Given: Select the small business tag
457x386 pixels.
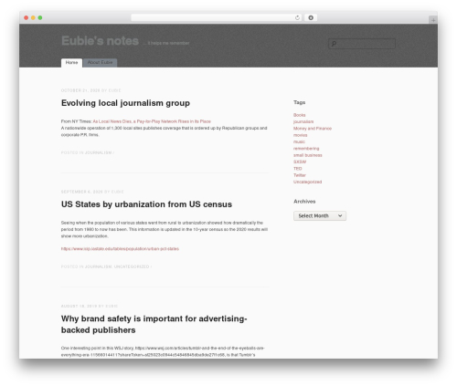Looking at the screenshot, I should click(x=308, y=155).
